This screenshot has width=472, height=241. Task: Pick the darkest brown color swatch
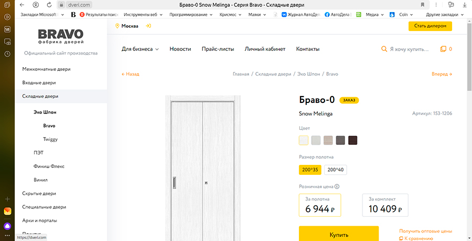coord(353,140)
